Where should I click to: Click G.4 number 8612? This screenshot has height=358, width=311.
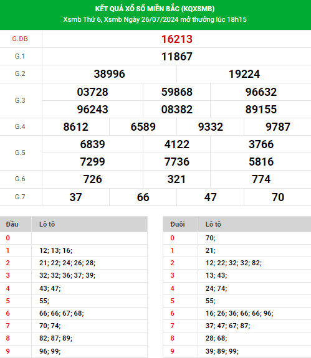pos(75,127)
